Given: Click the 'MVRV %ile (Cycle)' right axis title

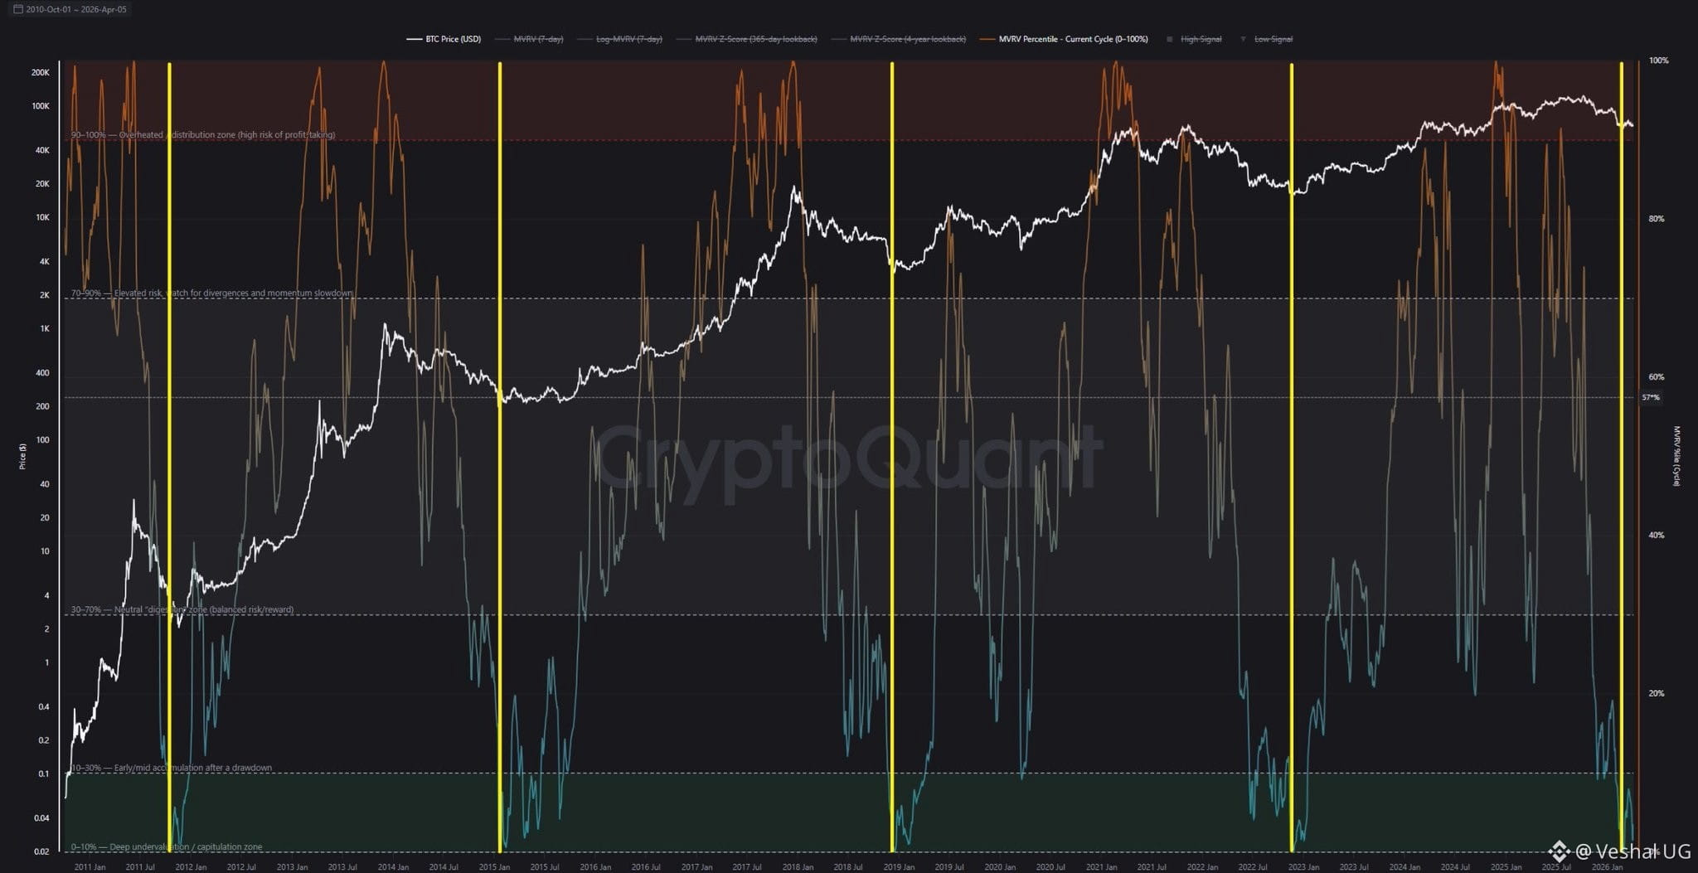Looking at the screenshot, I should [x=1676, y=456].
